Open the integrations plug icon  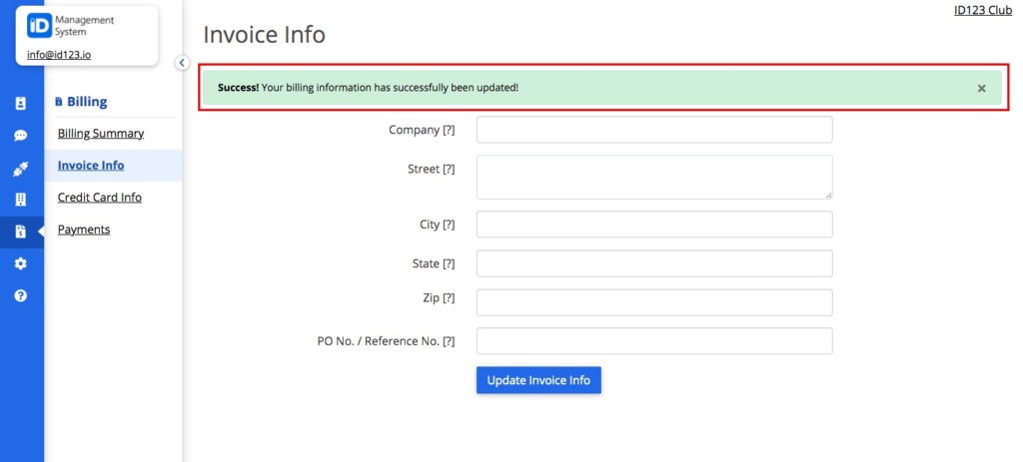pos(20,170)
